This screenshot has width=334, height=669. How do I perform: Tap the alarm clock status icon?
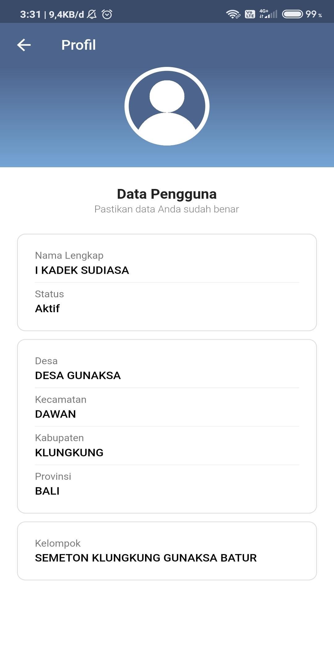pos(107,14)
